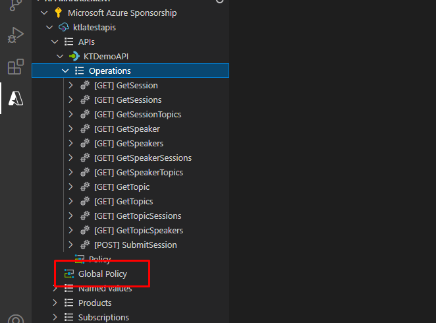Expand the [GET] GetSession operation
Viewport: 436px width, 323px height.
click(71, 86)
